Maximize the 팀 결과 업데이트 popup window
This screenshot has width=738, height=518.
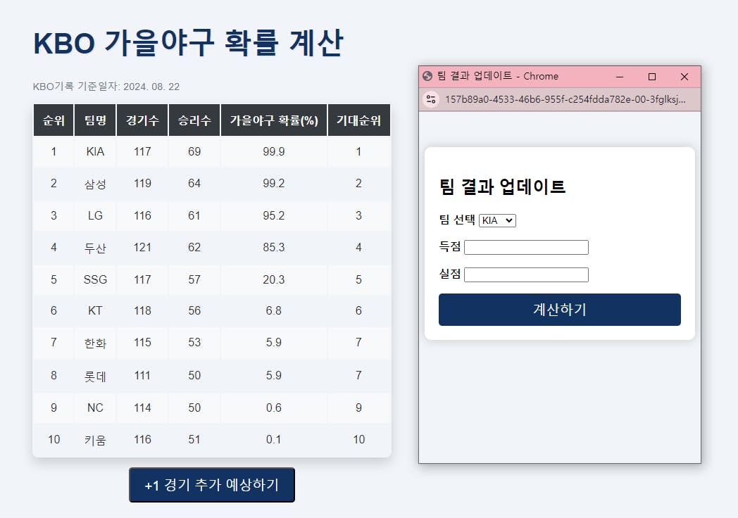point(652,77)
